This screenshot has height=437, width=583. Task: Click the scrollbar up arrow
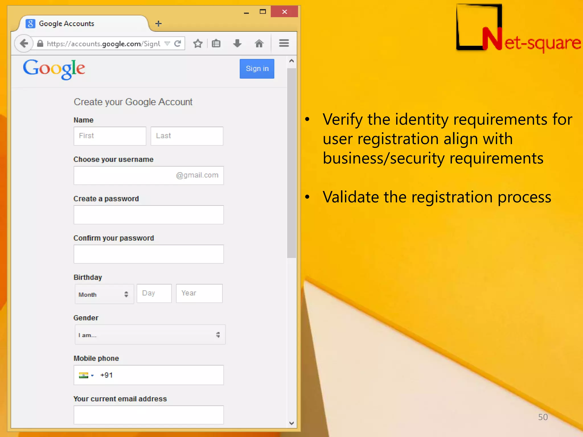coord(291,61)
